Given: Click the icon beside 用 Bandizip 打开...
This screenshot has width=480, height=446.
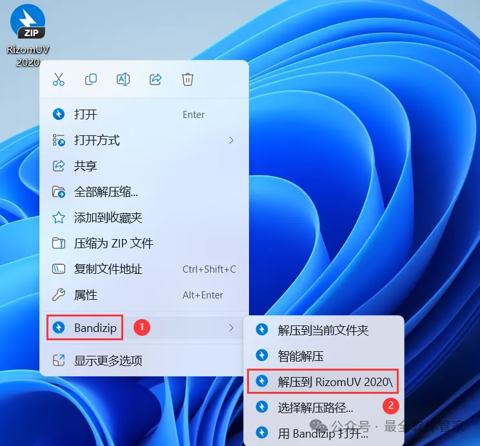Looking at the screenshot, I should click(262, 432).
